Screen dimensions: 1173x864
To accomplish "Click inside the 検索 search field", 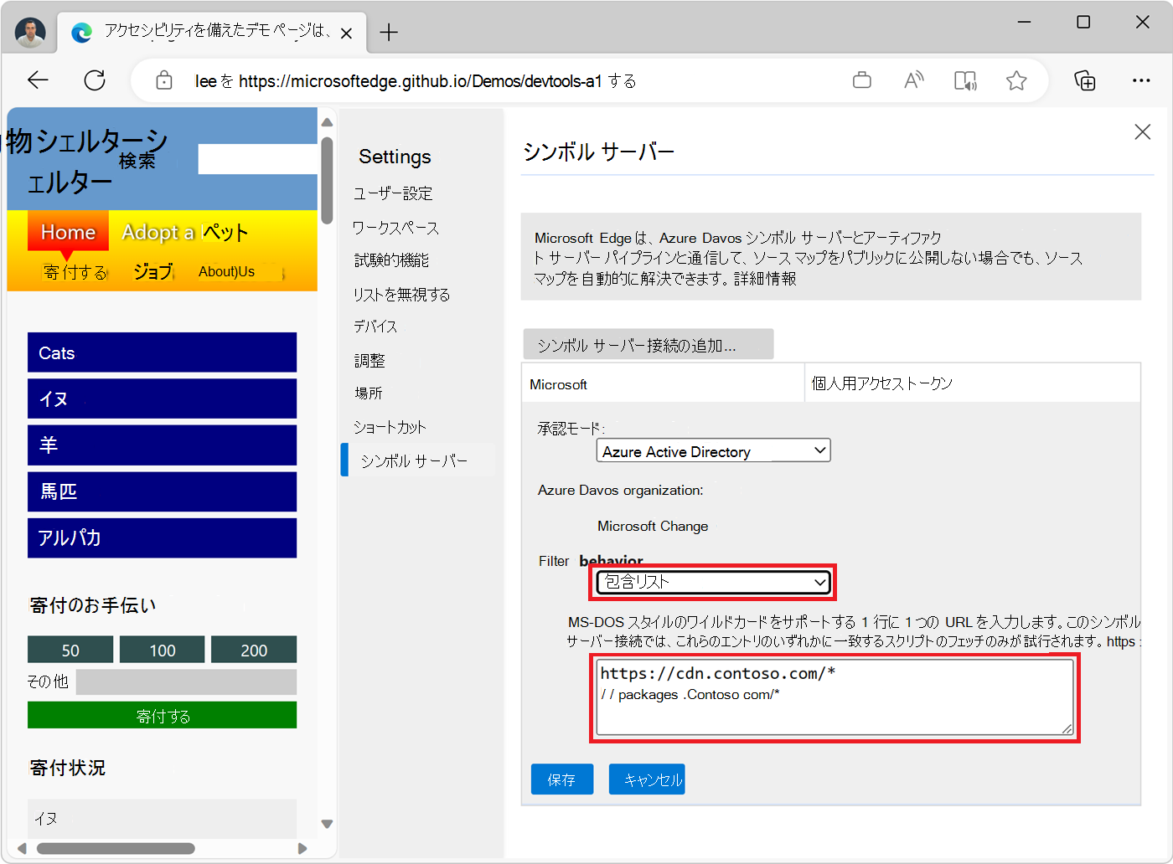I will [x=257, y=159].
